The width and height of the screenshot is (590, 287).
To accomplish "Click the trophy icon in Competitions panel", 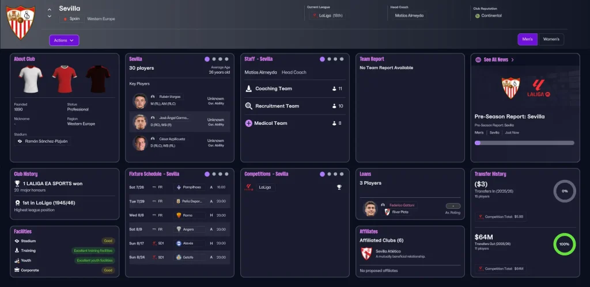I will 339,187.
